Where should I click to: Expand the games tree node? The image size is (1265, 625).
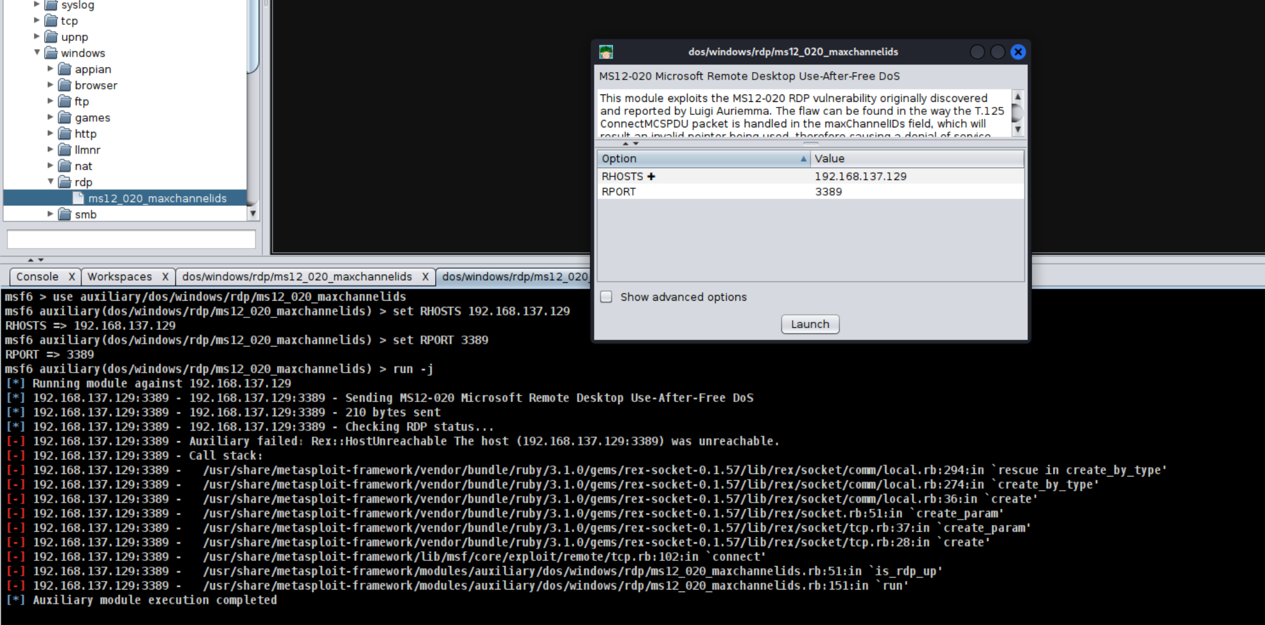[x=50, y=117]
